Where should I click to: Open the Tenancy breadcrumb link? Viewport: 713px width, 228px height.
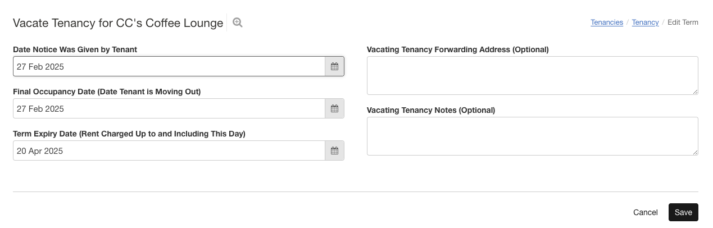(645, 22)
